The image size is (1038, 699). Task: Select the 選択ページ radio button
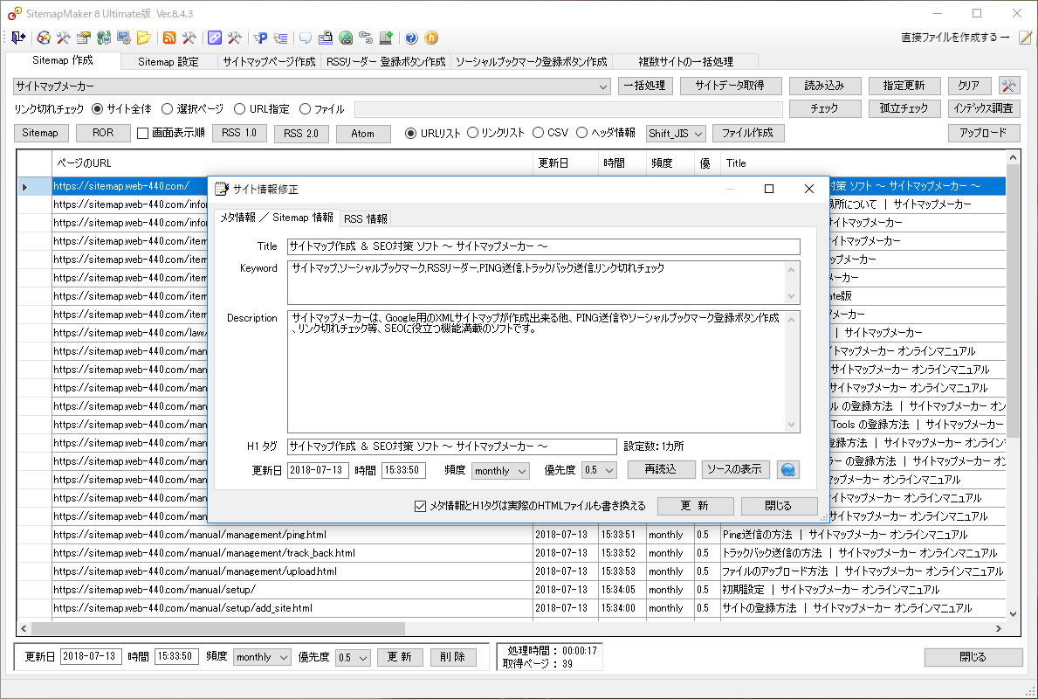coord(167,108)
